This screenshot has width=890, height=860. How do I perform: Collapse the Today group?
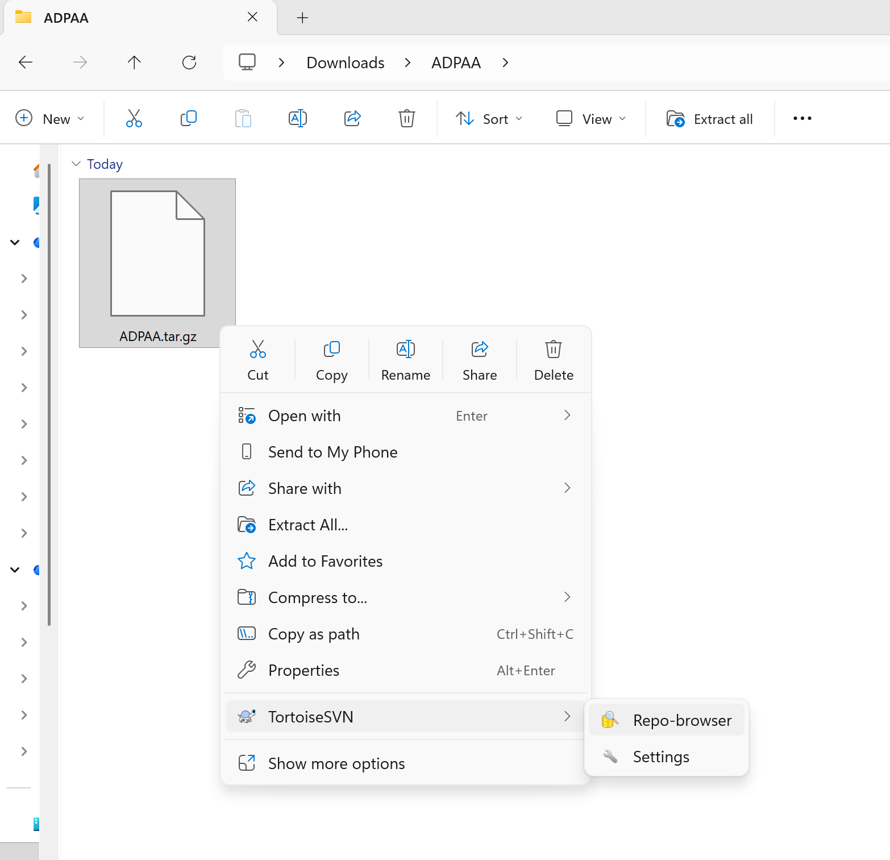click(x=76, y=164)
